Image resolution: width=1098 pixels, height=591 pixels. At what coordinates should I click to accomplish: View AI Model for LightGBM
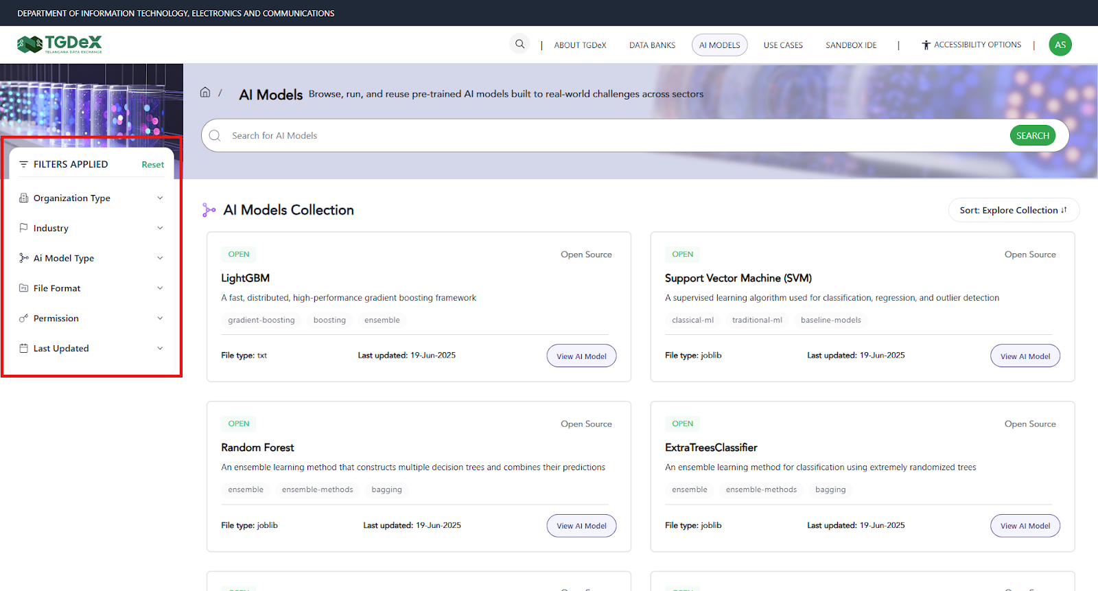(581, 356)
